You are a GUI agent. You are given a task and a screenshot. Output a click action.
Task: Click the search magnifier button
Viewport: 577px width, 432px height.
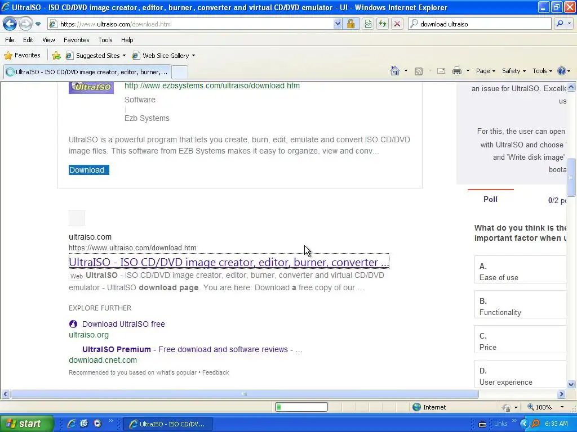pyautogui.click(x=560, y=24)
